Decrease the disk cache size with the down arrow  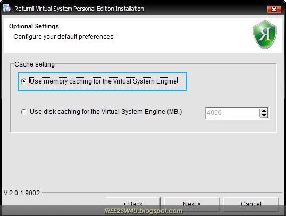(264, 115)
